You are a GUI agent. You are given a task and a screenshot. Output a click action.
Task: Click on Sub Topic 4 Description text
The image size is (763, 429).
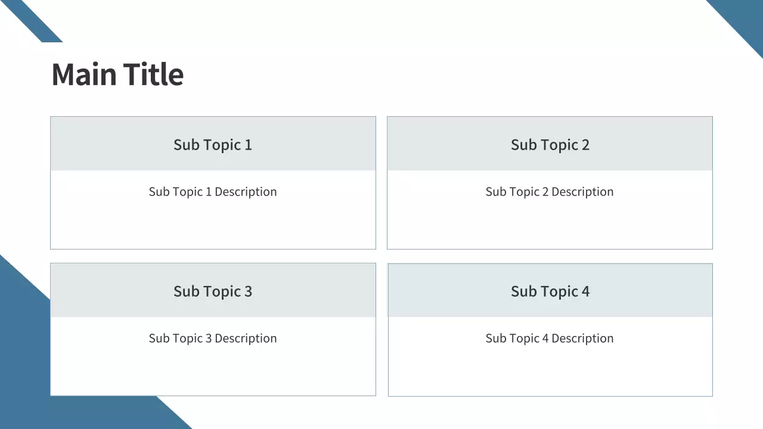coord(549,338)
